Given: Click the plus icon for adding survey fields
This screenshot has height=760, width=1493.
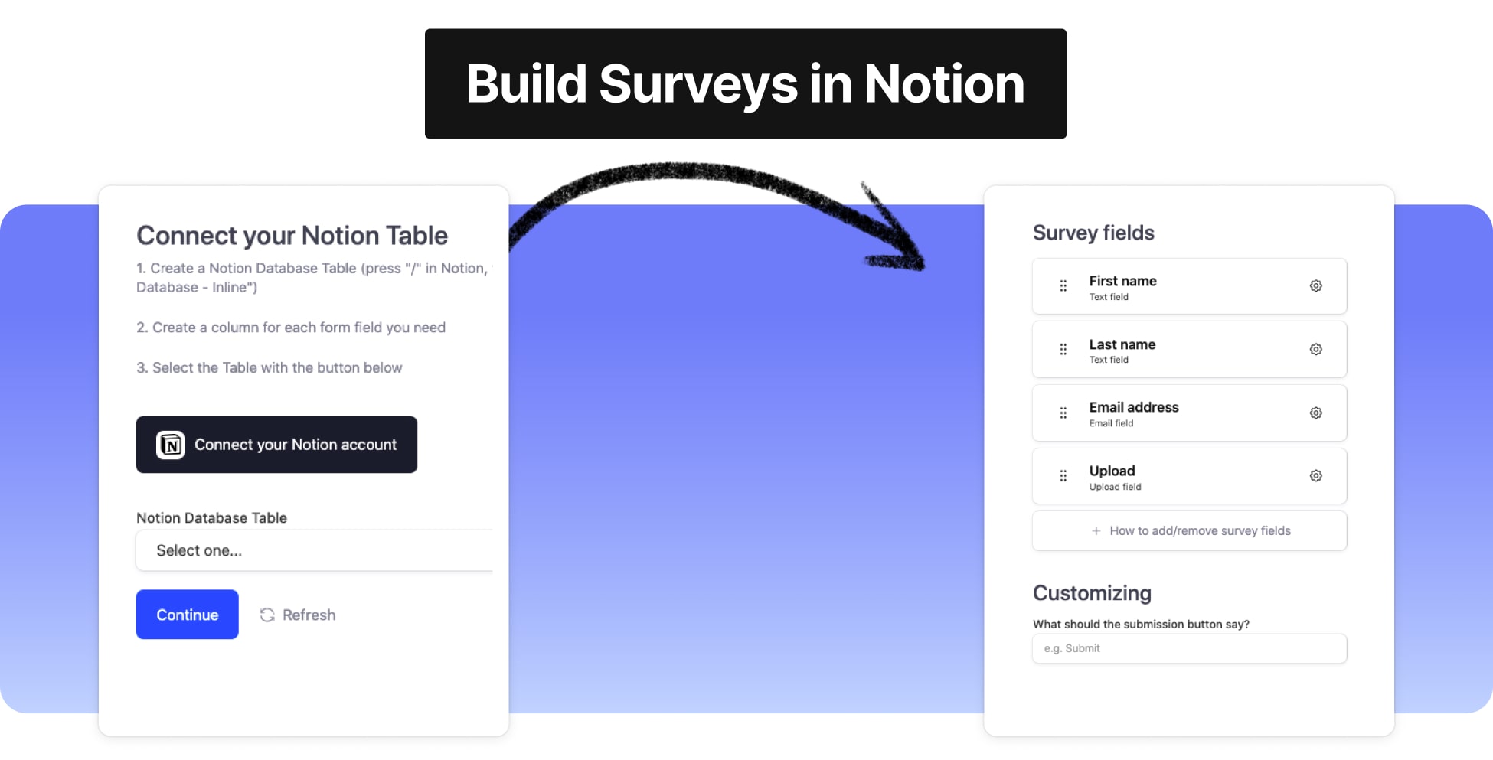Looking at the screenshot, I should 1096,531.
